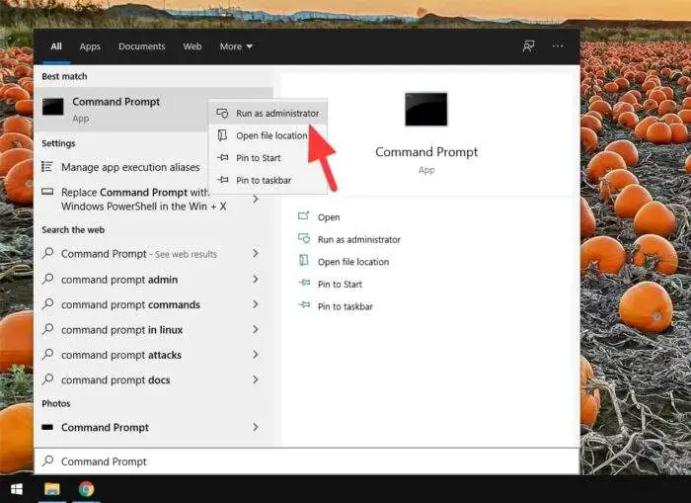The width and height of the screenshot is (691, 503).
Task: Click Open file location in right pane
Action: coord(353,262)
